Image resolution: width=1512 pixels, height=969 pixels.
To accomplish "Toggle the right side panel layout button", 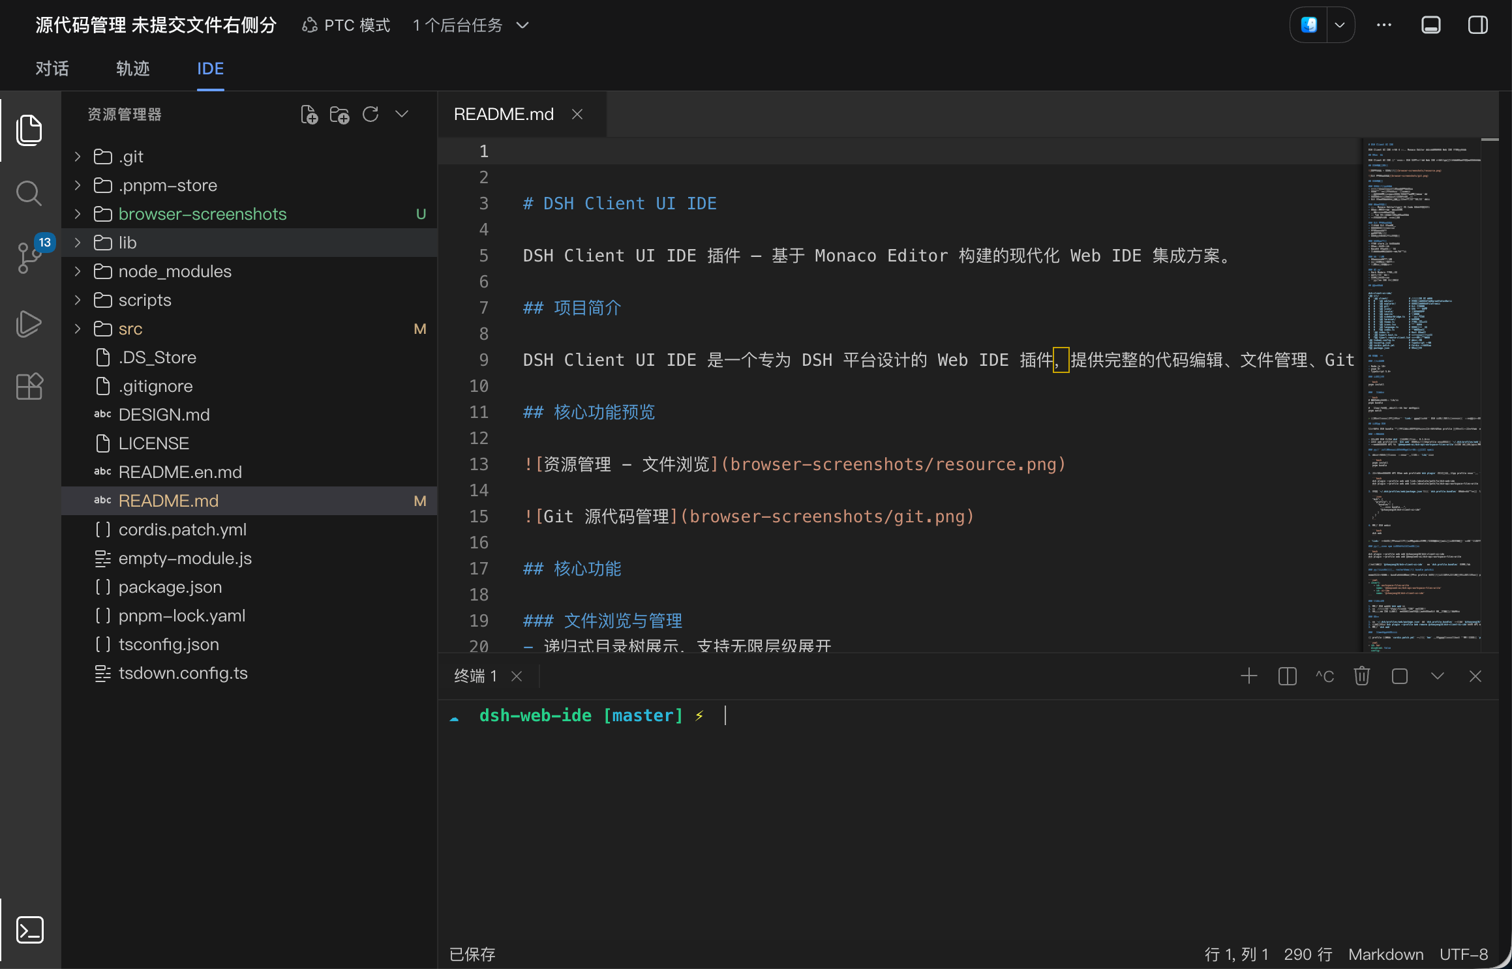I will (x=1478, y=25).
